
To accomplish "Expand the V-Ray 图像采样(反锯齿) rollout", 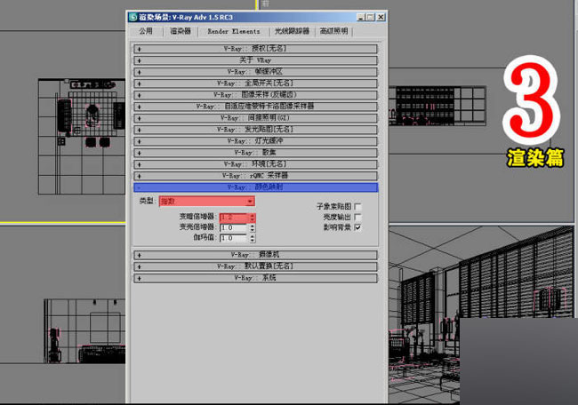I will [255, 95].
